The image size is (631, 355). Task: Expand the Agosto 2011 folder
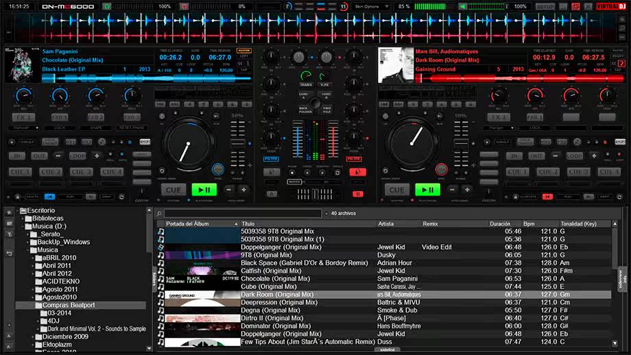(33, 289)
